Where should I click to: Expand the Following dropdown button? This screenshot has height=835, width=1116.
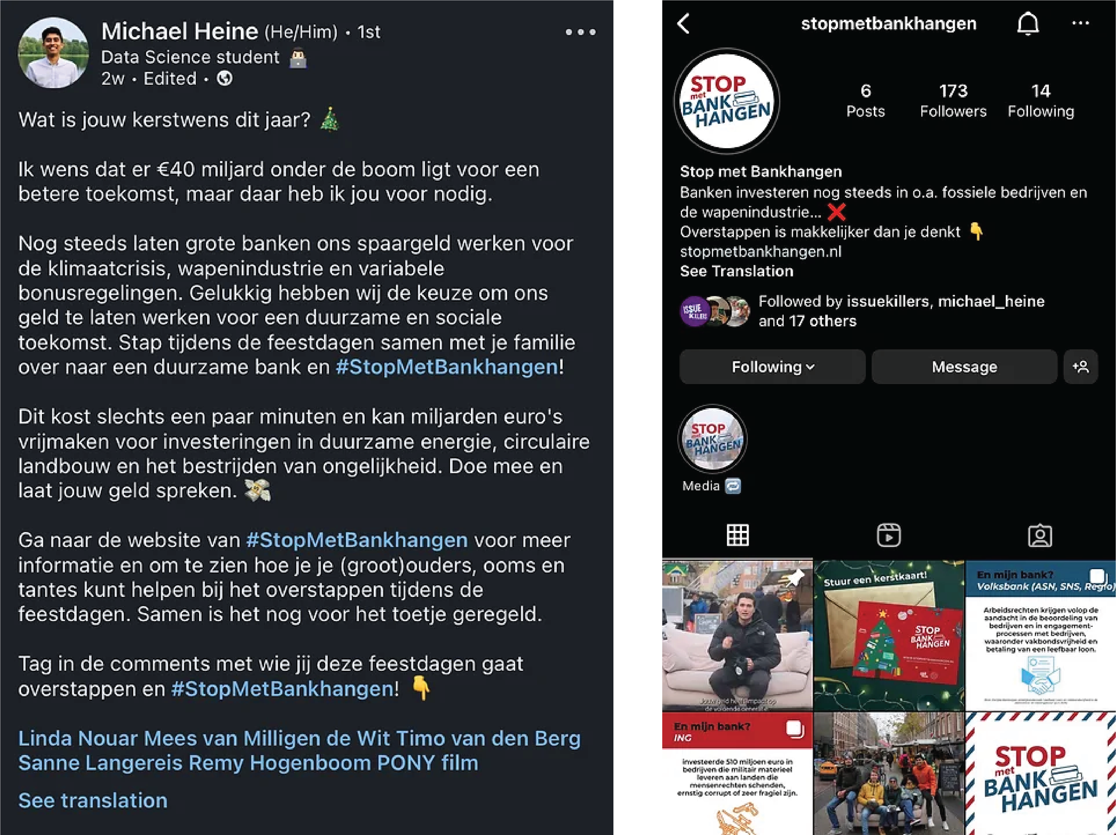coord(772,367)
